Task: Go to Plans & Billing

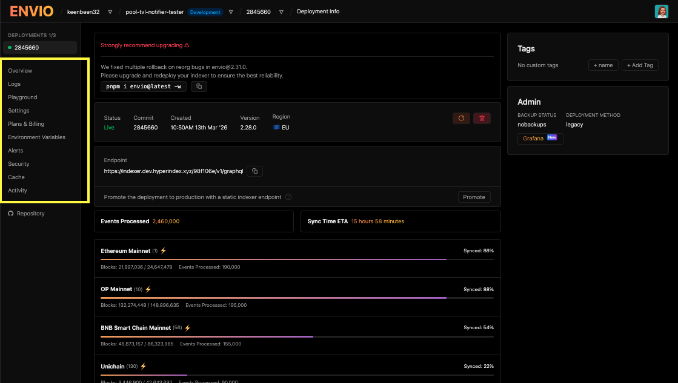Action: click(x=27, y=123)
